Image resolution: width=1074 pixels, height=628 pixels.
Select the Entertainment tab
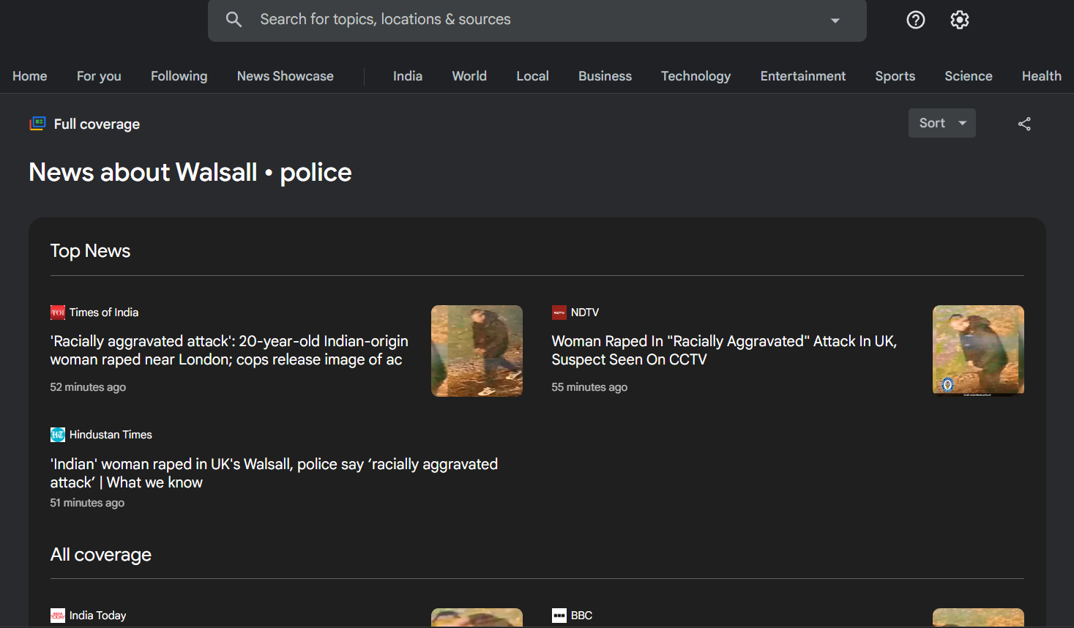click(802, 76)
